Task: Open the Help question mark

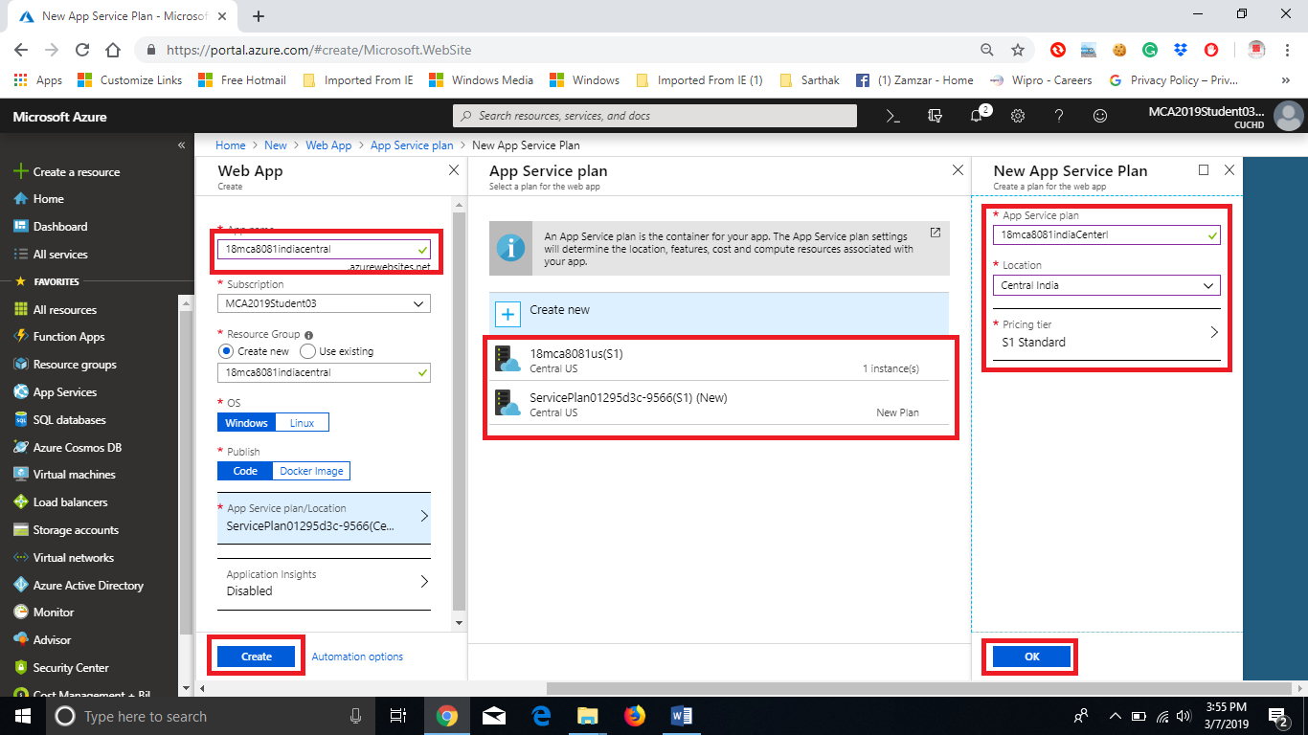Action: pyautogui.click(x=1059, y=116)
